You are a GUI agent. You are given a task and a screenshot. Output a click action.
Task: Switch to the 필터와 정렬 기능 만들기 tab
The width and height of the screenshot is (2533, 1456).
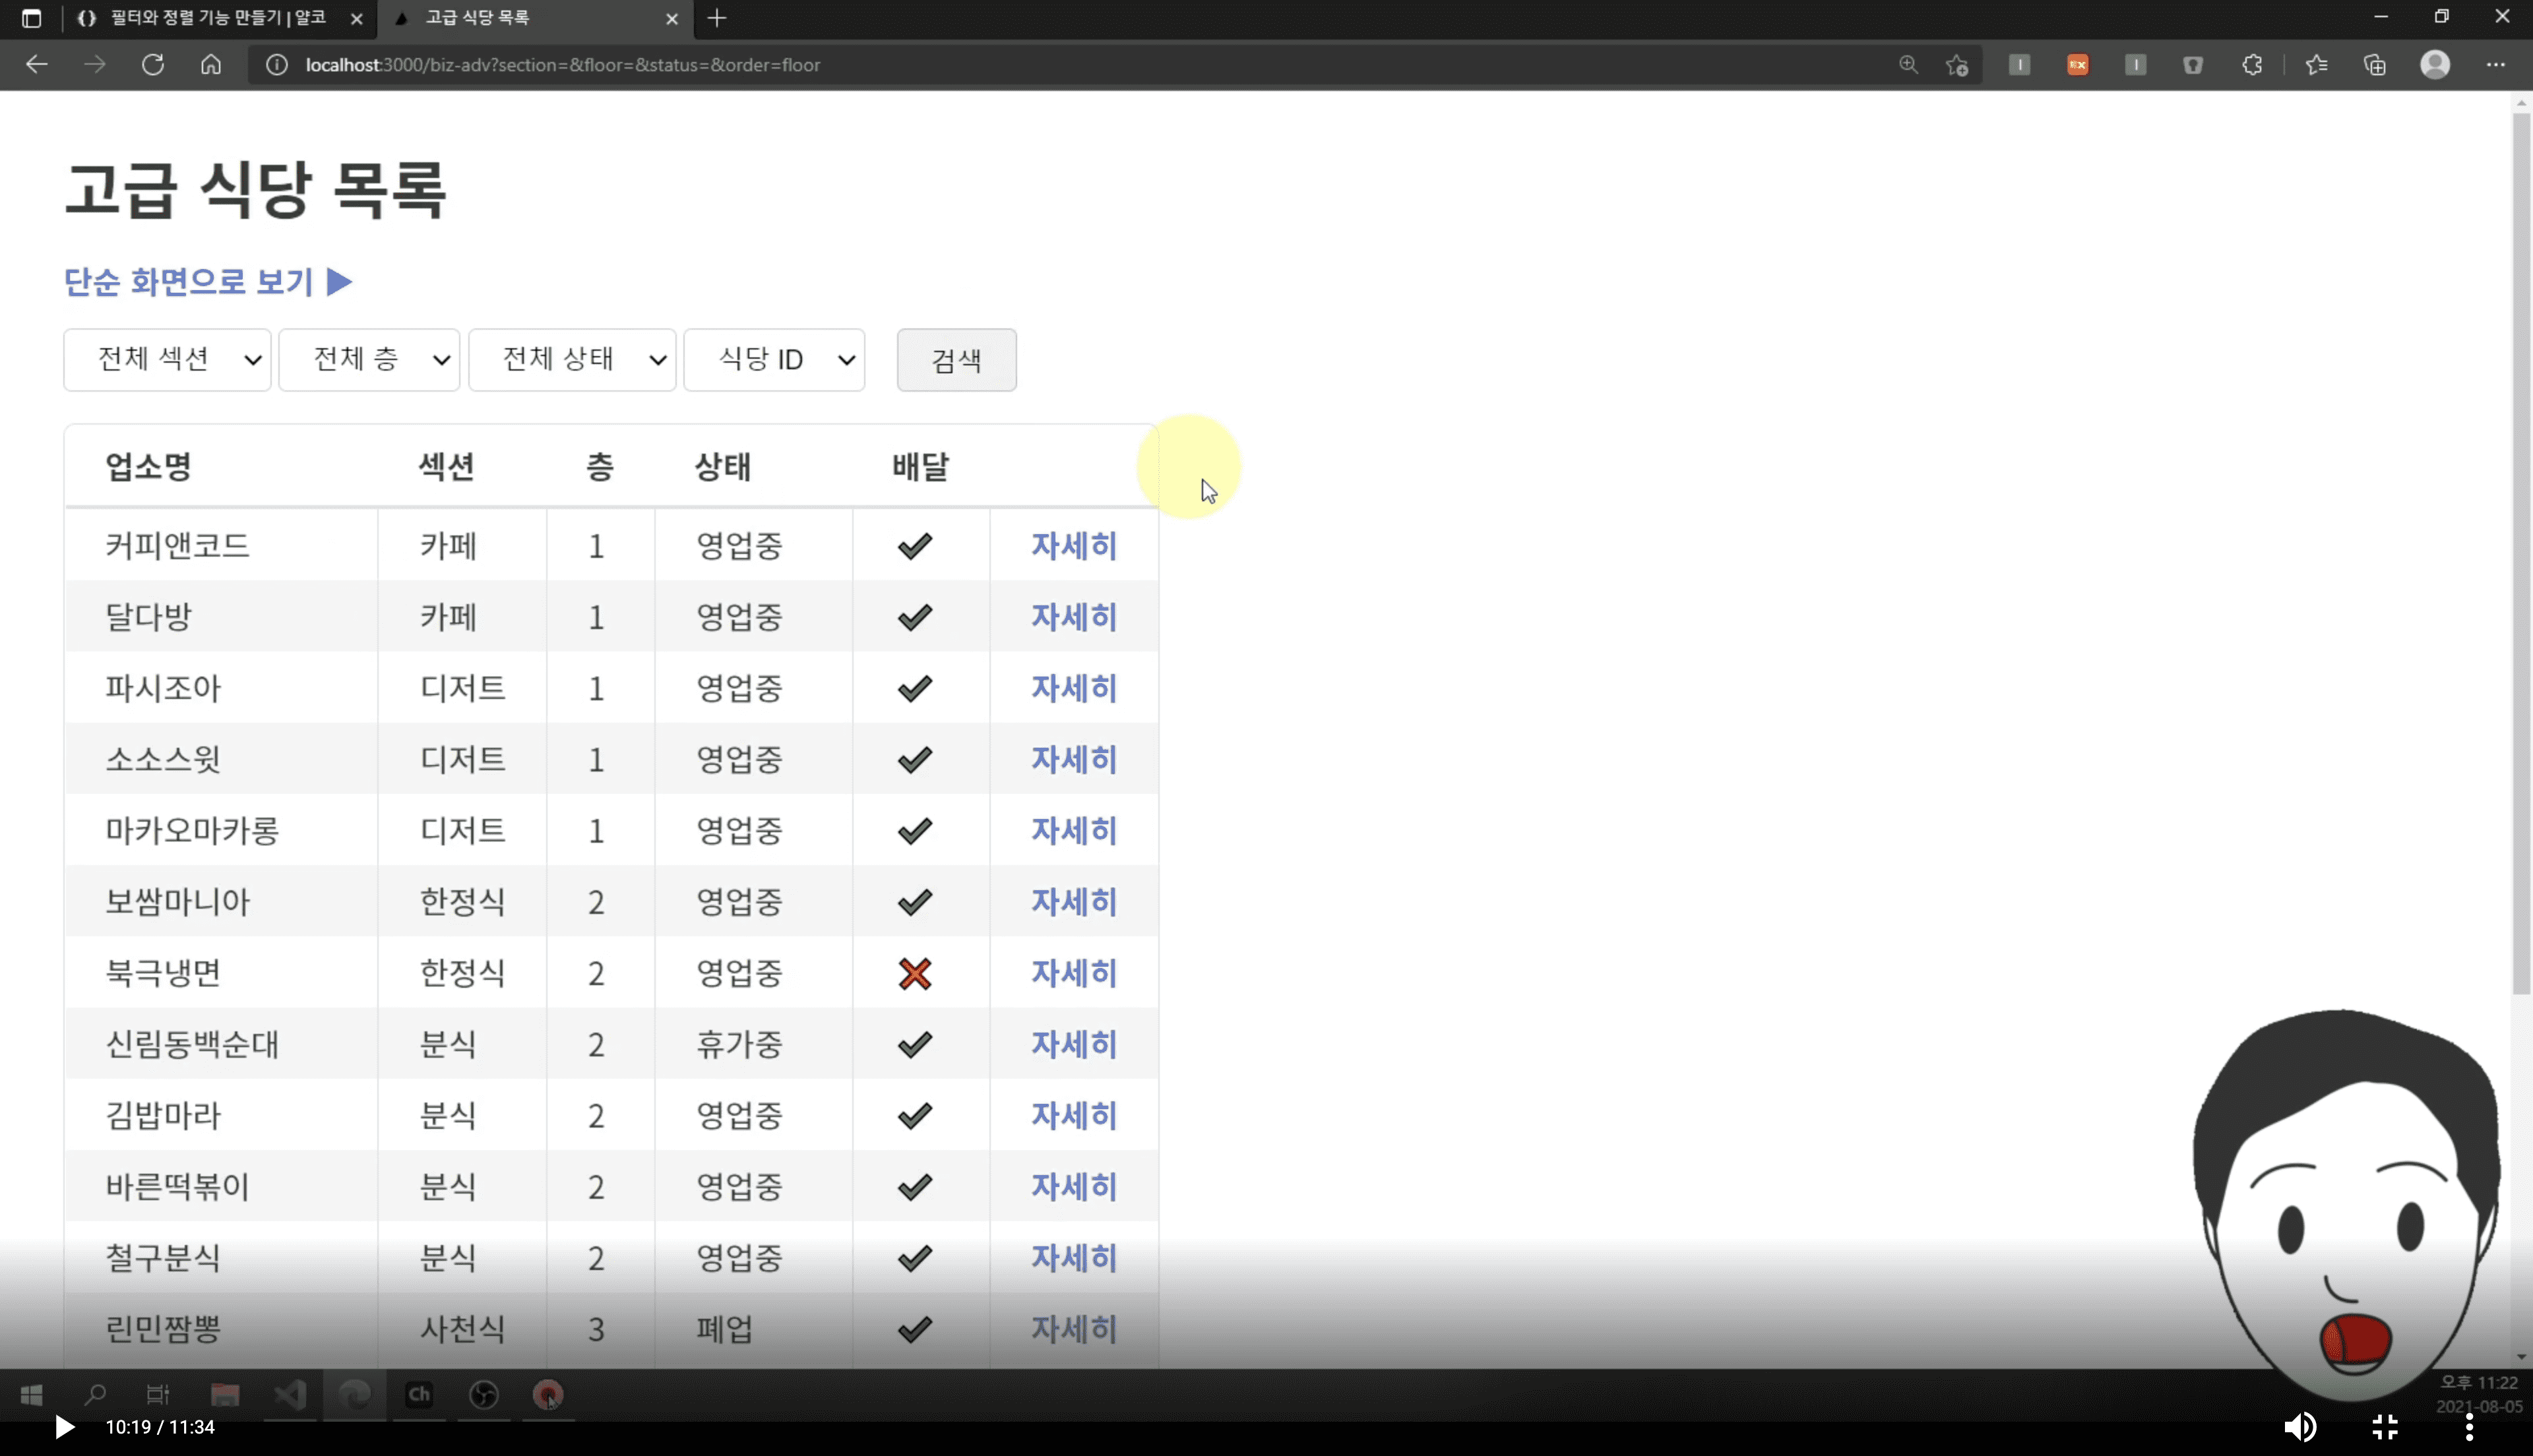point(217,18)
